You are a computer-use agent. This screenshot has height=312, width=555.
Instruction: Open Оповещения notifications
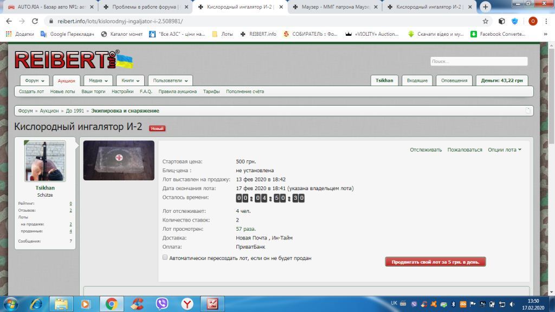tap(454, 81)
